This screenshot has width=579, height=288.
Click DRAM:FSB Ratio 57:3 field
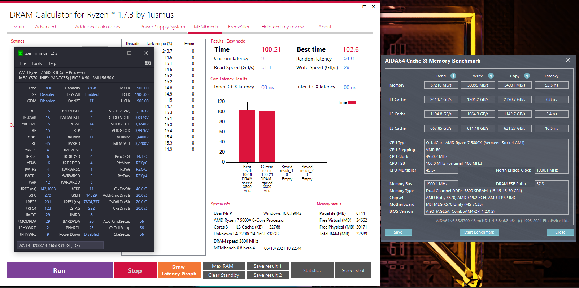(552, 184)
